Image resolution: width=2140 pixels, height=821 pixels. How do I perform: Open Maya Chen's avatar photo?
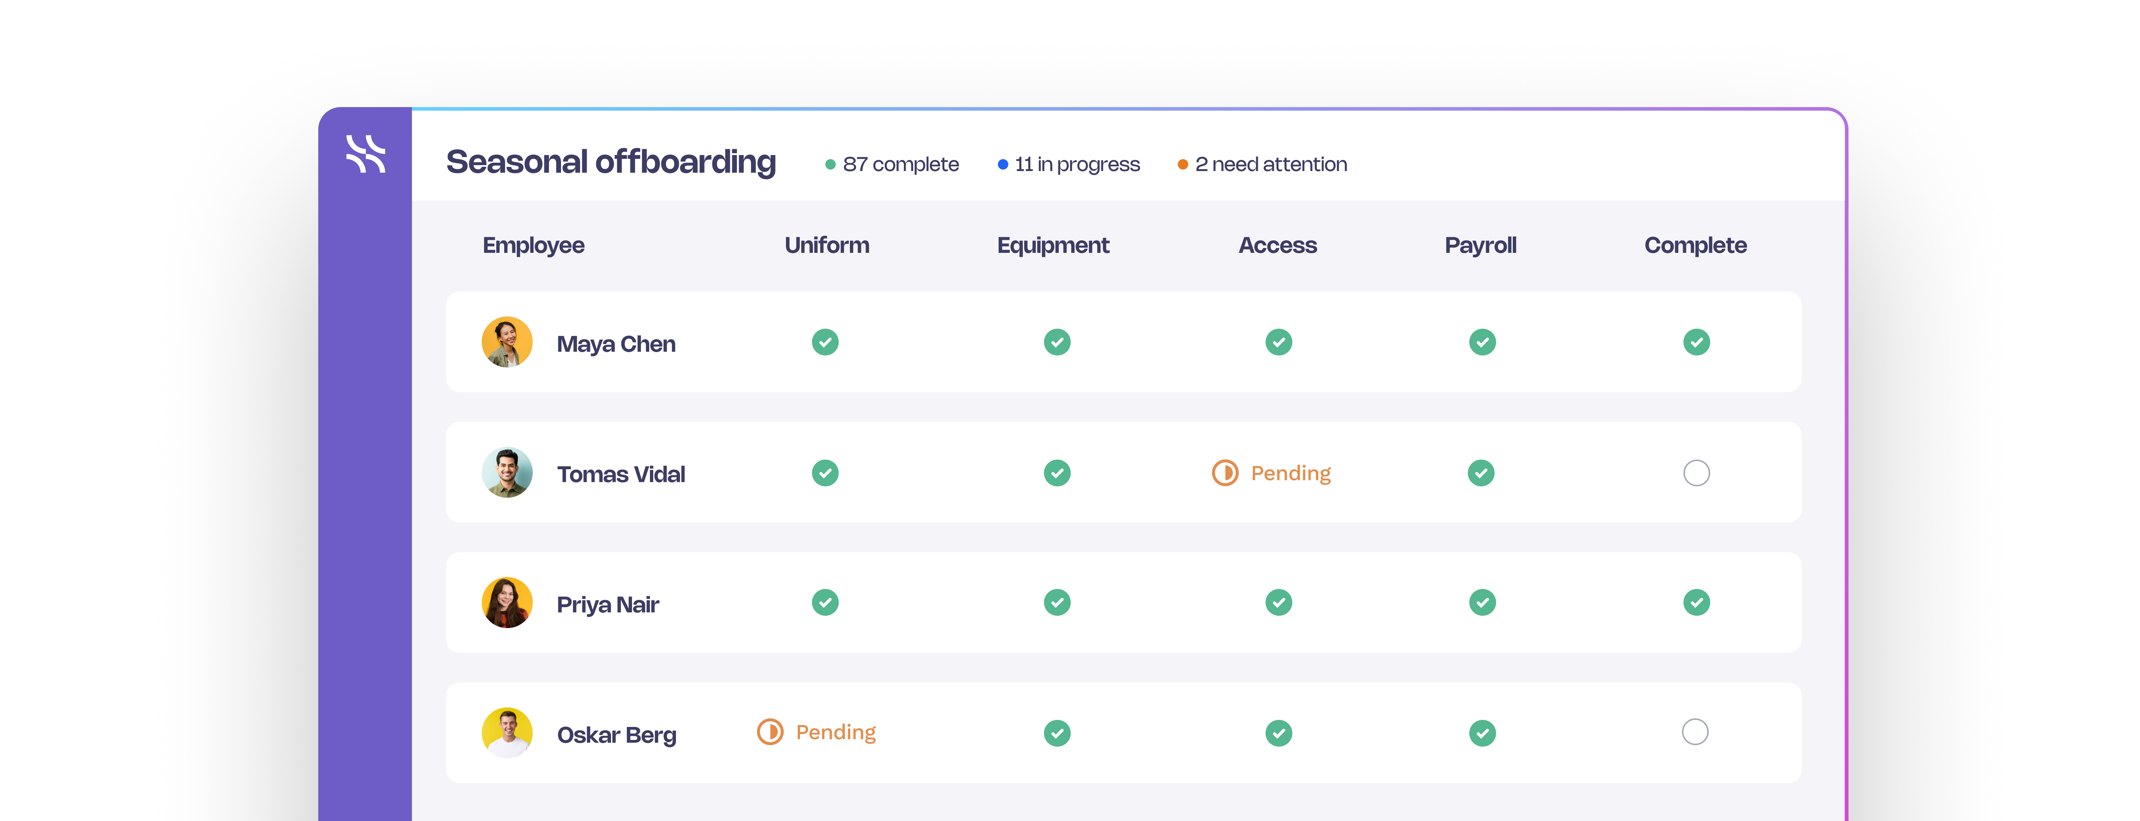(507, 342)
